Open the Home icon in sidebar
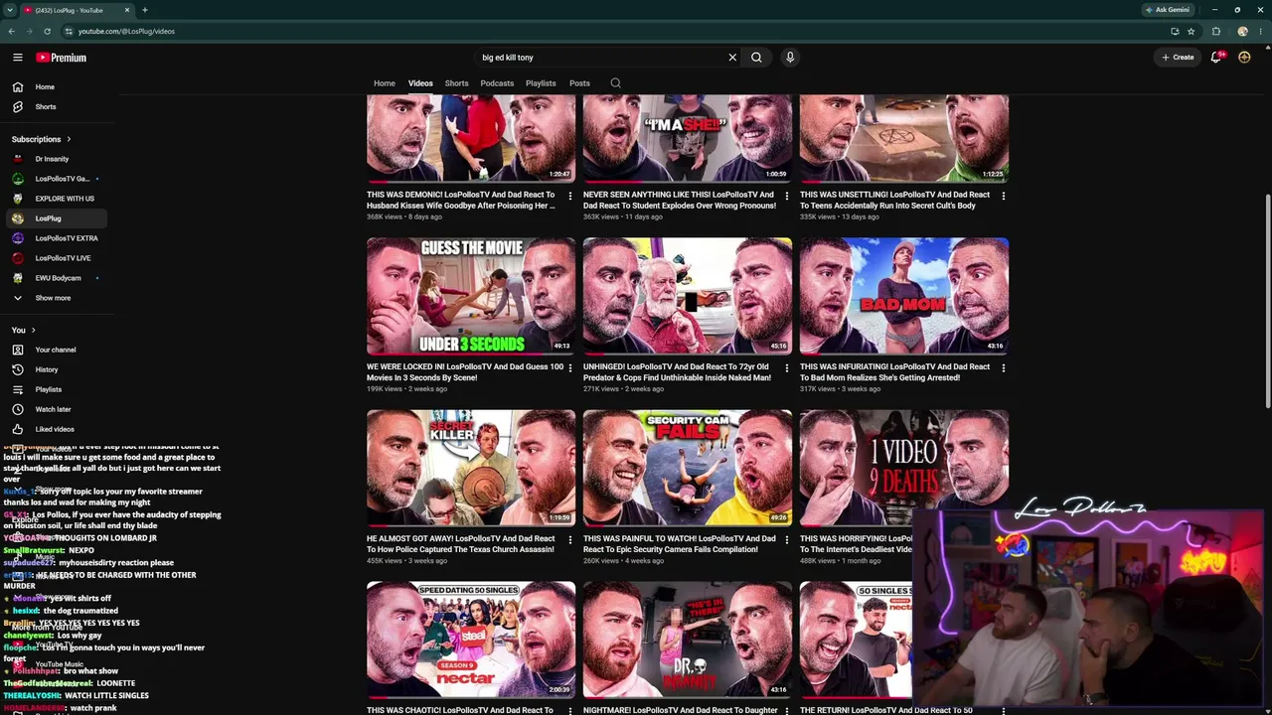This screenshot has height=715, width=1272. [x=18, y=87]
